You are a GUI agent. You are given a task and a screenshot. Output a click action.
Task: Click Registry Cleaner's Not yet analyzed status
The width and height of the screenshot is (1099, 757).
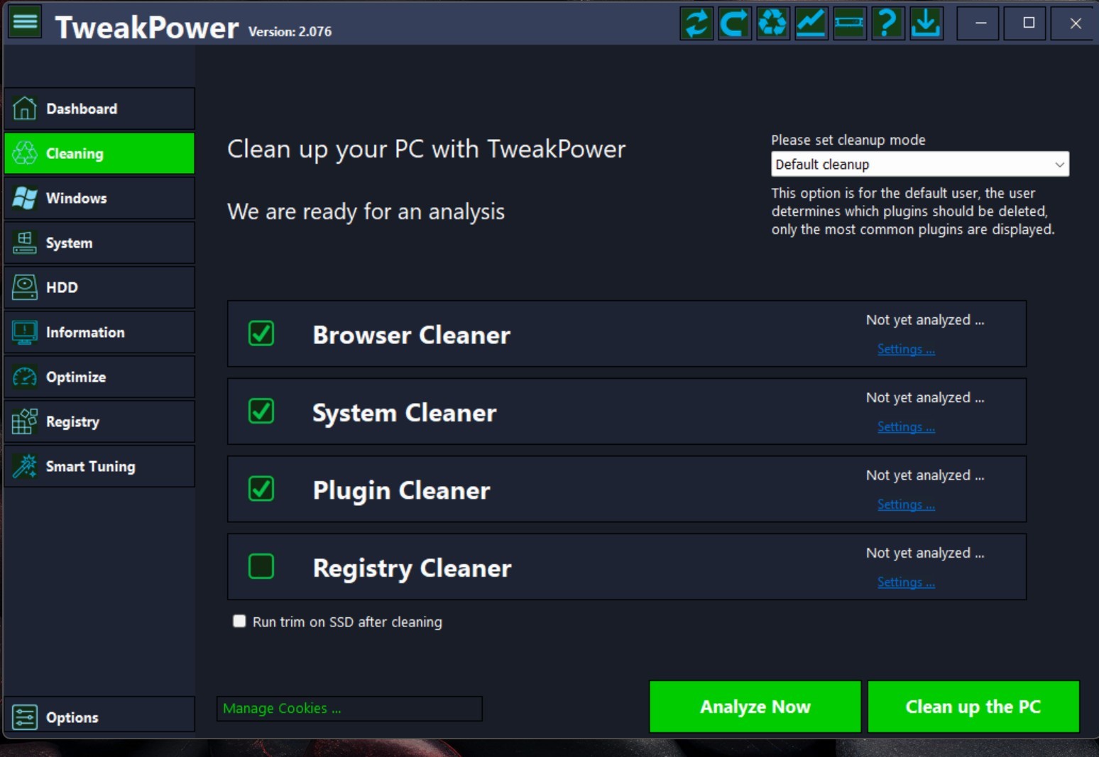[x=925, y=553]
